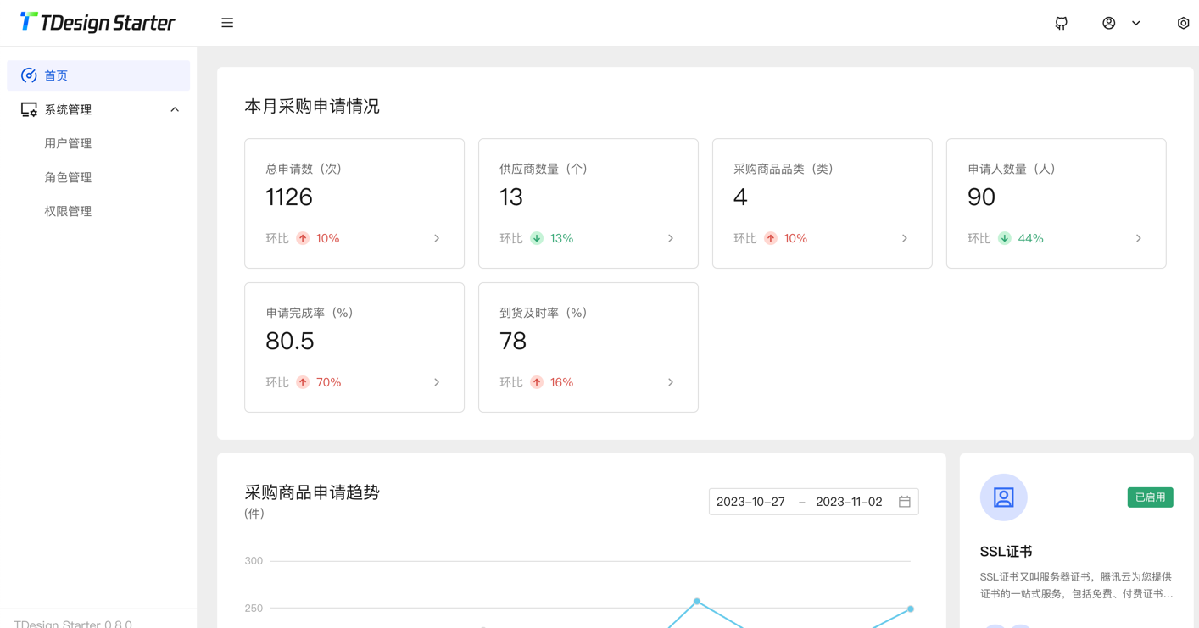
Task: Click the up-arrow trend icon in 采购商品品类 card
Action: [x=771, y=238]
